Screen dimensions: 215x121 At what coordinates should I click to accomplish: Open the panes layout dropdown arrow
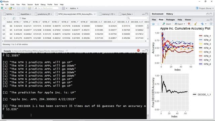pyautogui.click(x=67, y=8)
